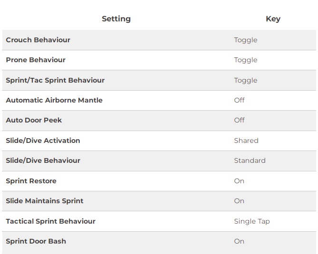Click Toggle value for Sprint/Tac Sprint Behaviour
Screen dimensions: 318x254
(x=246, y=81)
